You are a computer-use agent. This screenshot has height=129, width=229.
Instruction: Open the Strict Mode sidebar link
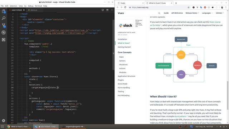tap(122, 84)
